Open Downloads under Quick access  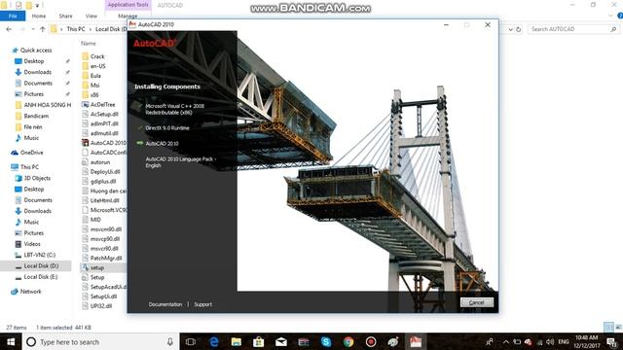tap(37, 72)
